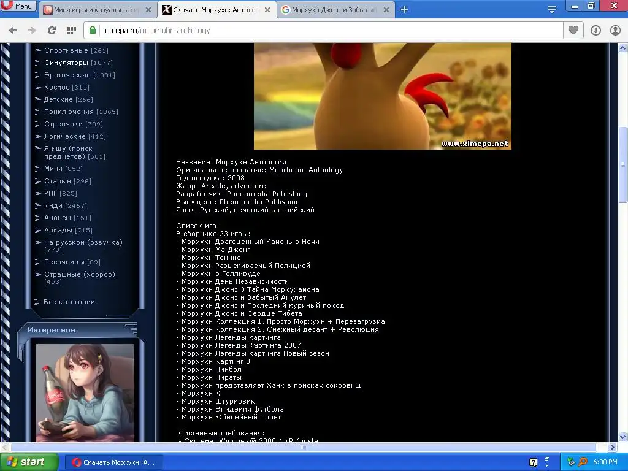Viewport: 628px width, 471px height.
Task: Close the Скачать Морхухн tab
Action: pyautogui.click(x=267, y=10)
